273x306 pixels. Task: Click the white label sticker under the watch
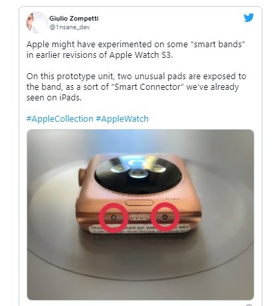(139, 229)
